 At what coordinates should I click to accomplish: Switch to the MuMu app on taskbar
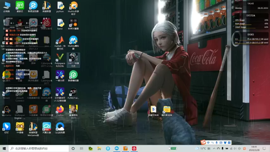pos(116,148)
